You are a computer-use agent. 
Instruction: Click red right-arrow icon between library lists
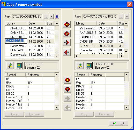tap(67, 43)
